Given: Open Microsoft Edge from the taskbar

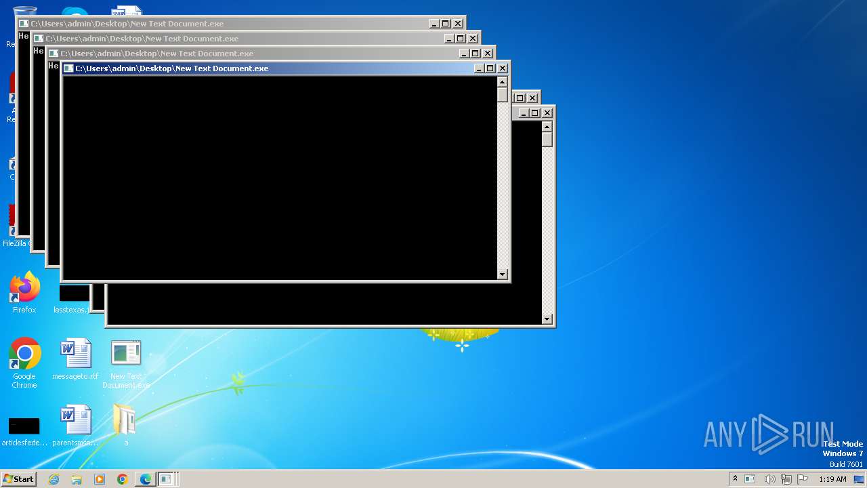Looking at the screenshot, I should 145,479.
